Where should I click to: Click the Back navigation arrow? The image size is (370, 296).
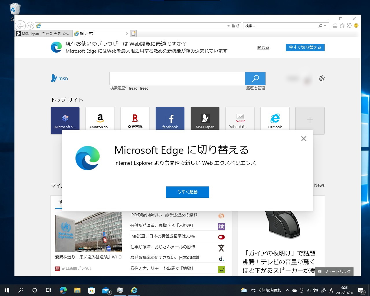[x=20, y=25]
